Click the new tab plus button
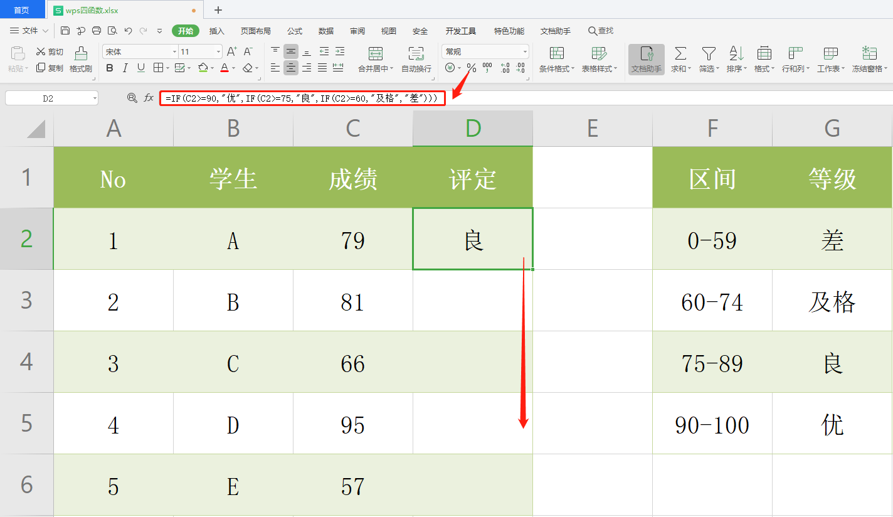Screen dimensions: 893x517 pos(218,10)
